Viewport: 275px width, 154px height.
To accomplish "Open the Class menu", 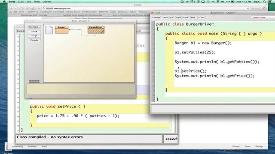I will (21, 2).
